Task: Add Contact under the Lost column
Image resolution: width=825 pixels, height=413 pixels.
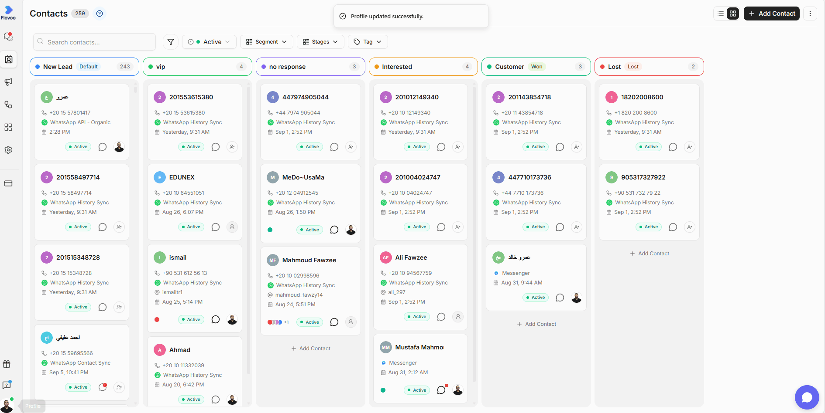Action: 650,254
